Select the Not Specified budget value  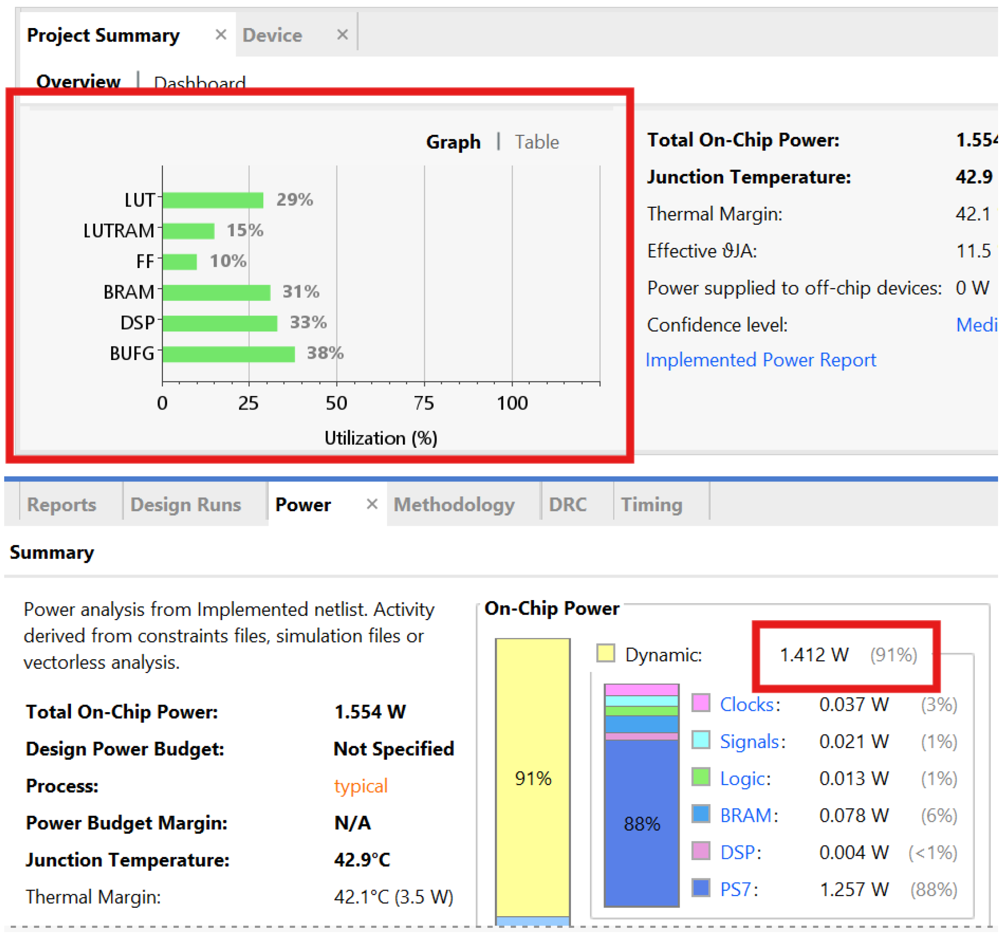394,749
